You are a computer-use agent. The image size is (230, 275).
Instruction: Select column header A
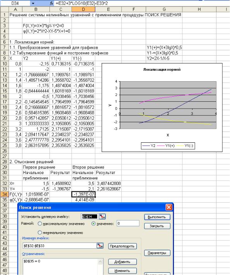15,9
